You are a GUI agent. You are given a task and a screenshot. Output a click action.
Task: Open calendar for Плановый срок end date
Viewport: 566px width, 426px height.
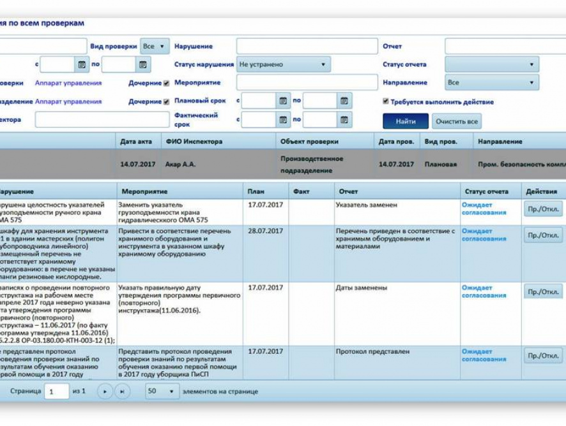[344, 101]
